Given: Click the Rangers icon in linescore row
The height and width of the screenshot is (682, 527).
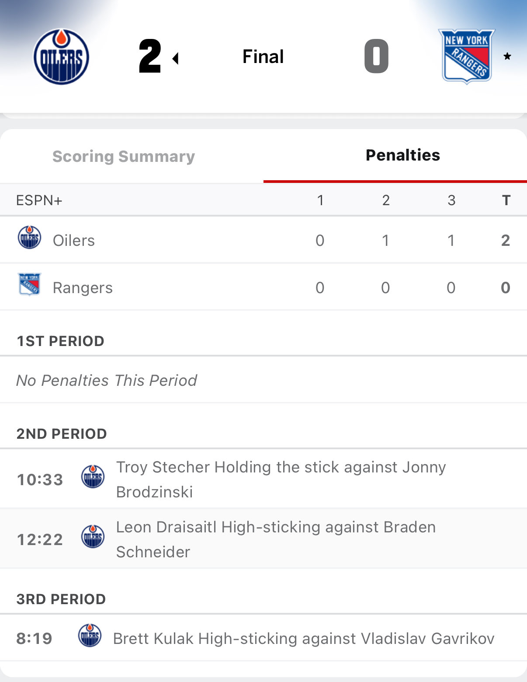Looking at the screenshot, I should pyautogui.click(x=29, y=284).
